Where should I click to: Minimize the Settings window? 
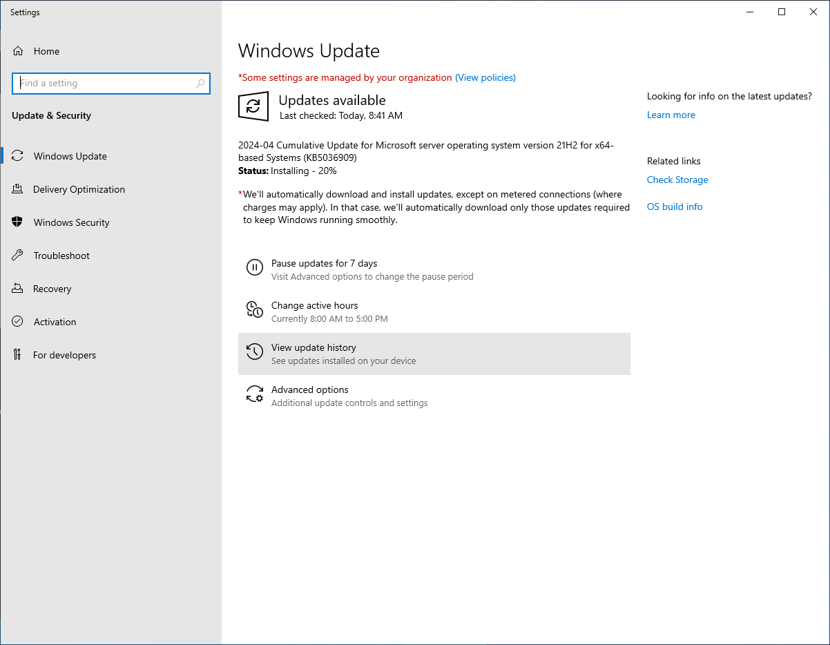point(751,12)
